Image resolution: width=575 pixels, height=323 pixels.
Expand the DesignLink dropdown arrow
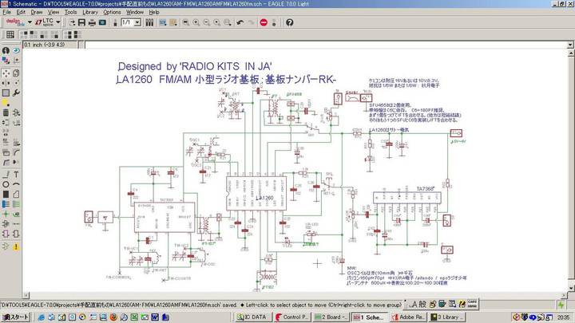tap(30, 23)
